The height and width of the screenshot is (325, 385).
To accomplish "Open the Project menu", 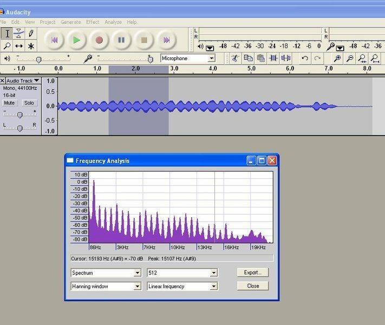I will [48, 22].
